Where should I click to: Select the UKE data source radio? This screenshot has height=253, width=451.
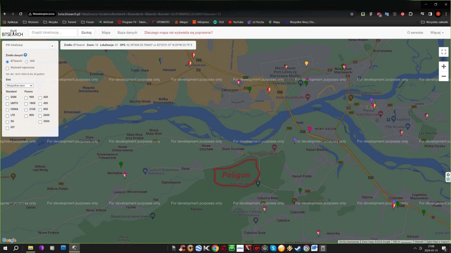pyautogui.click(x=27, y=62)
